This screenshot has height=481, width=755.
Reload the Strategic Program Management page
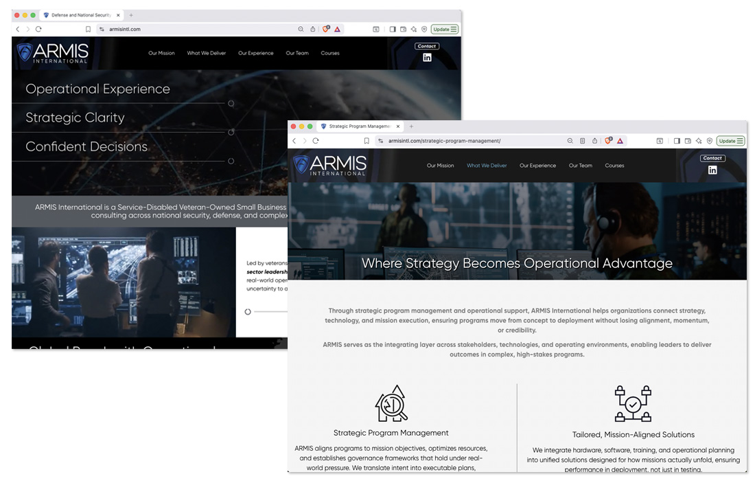point(316,141)
